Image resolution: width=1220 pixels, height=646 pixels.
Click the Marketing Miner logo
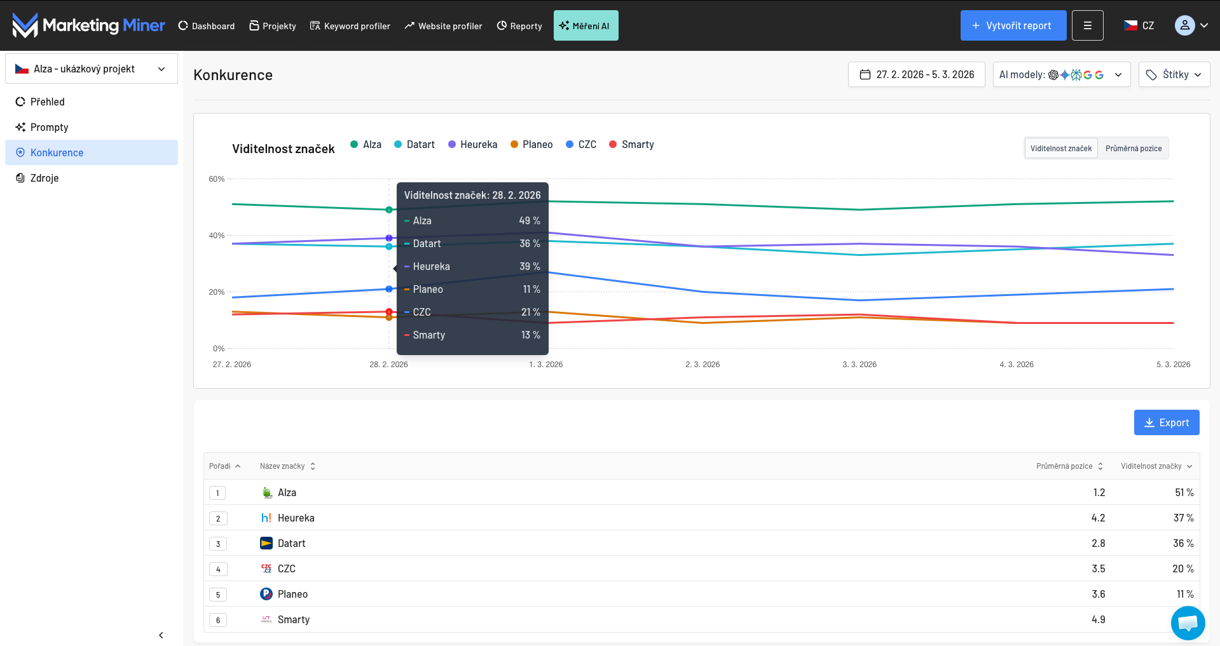88,25
